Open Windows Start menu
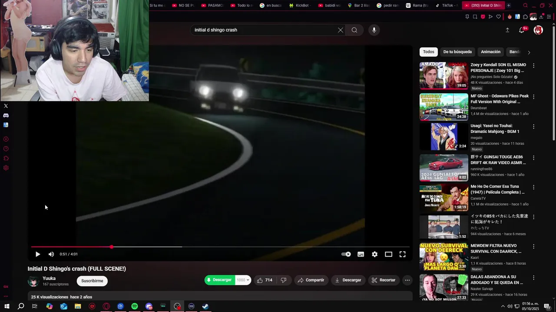The height and width of the screenshot is (312, 556). (x=7, y=306)
